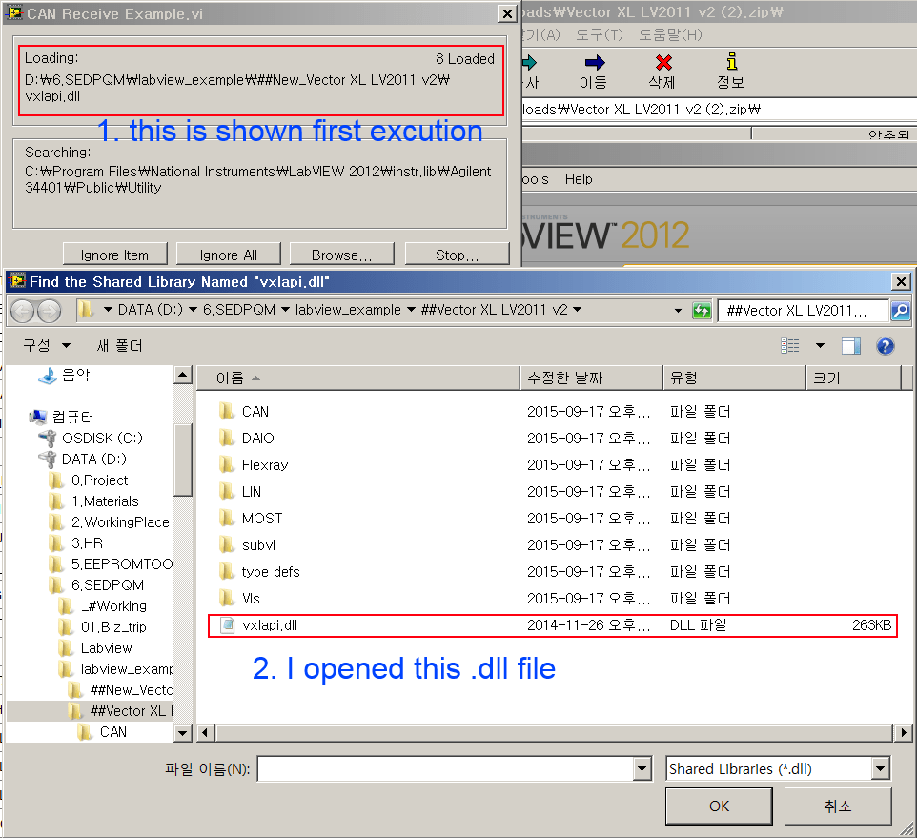Expand the view options dropdown arrow
This screenshot has width=917, height=838.
[x=820, y=346]
